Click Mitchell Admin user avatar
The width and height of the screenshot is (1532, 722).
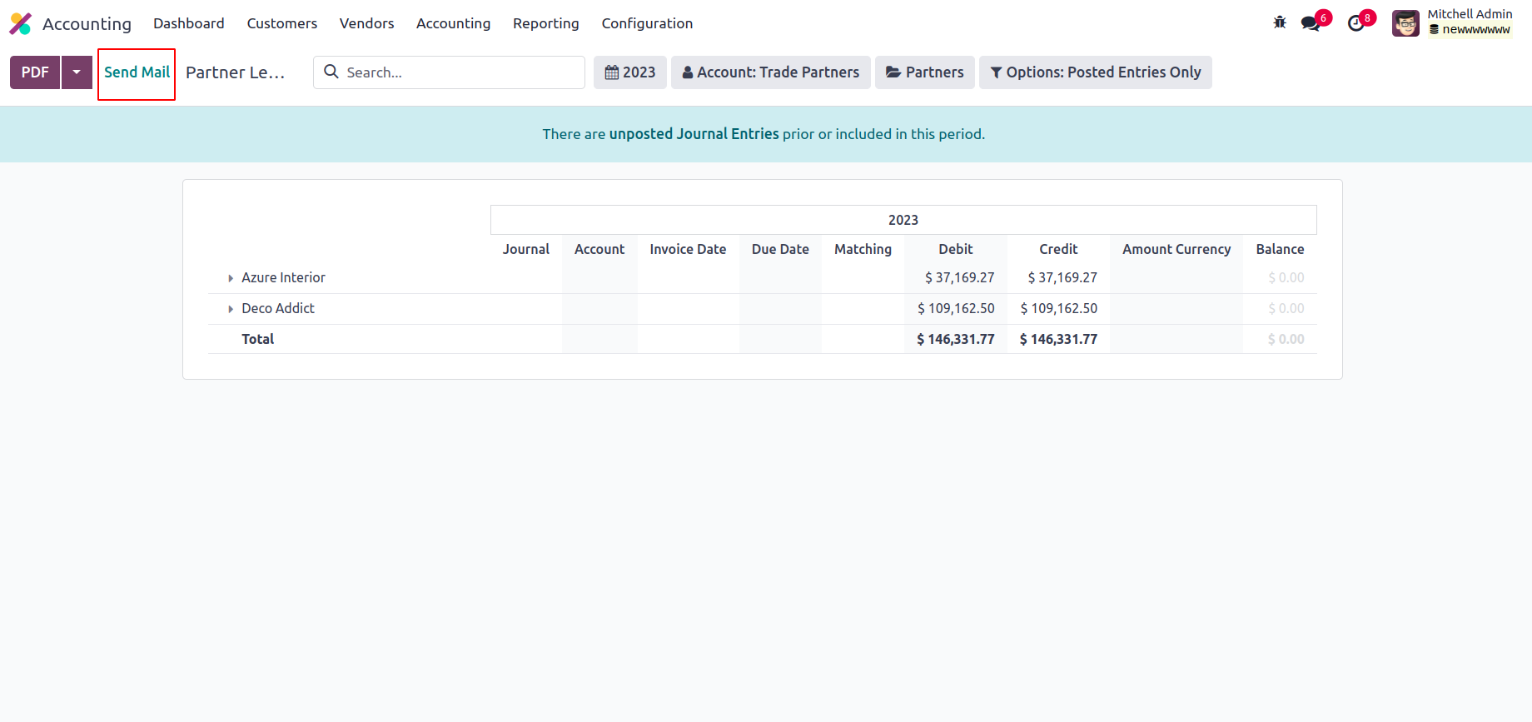point(1405,23)
